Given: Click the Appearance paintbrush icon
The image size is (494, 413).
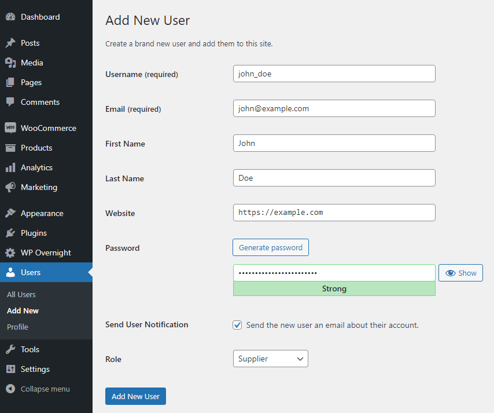Looking at the screenshot, I should pyautogui.click(x=10, y=213).
